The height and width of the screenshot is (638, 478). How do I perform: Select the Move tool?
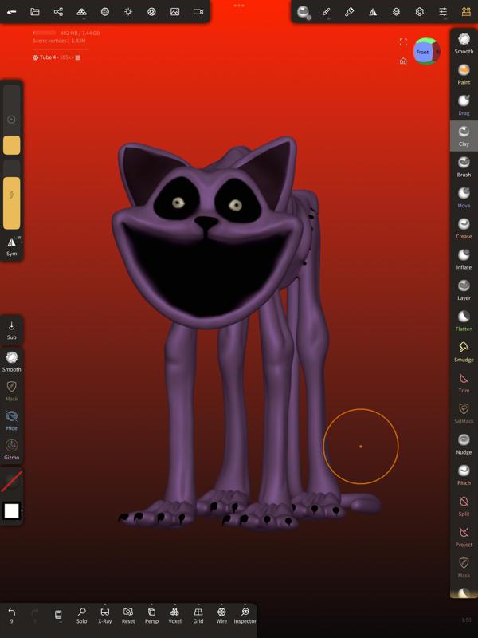pos(464,198)
